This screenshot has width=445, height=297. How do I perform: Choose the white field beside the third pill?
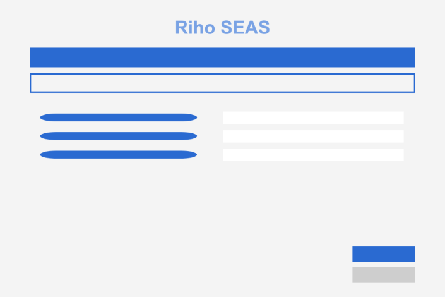[313, 155]
